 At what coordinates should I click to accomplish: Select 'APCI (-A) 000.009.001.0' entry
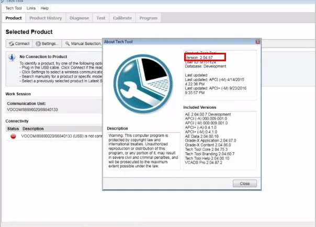click(206, 119)
